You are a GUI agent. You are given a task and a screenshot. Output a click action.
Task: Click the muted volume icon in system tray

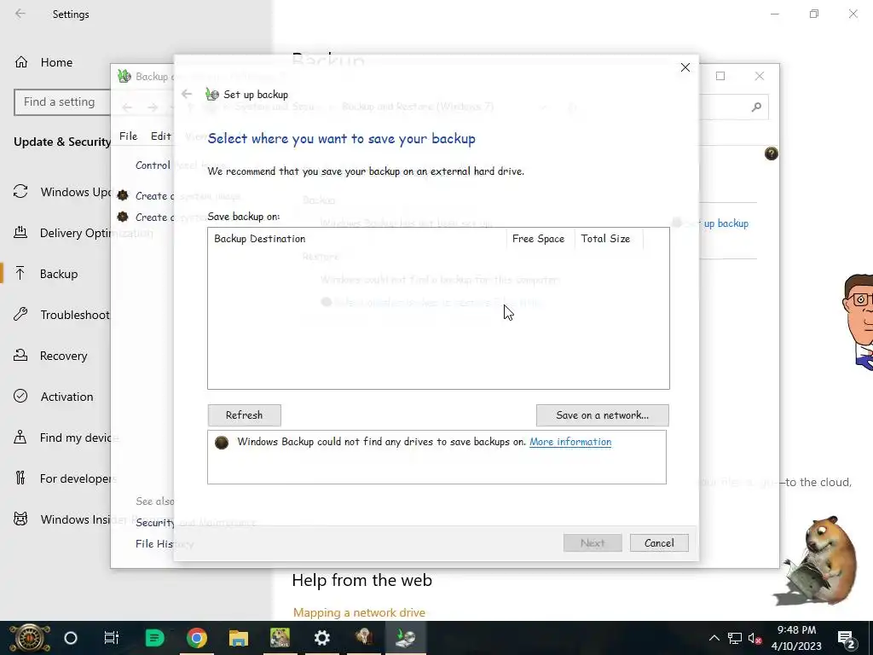754,638
